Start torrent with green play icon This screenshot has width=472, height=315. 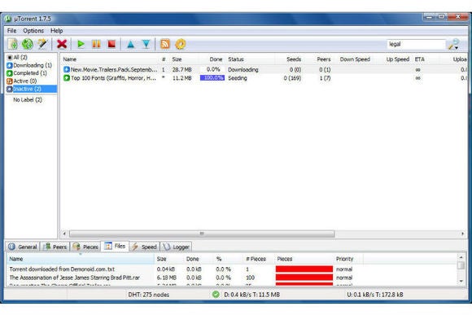81,44
